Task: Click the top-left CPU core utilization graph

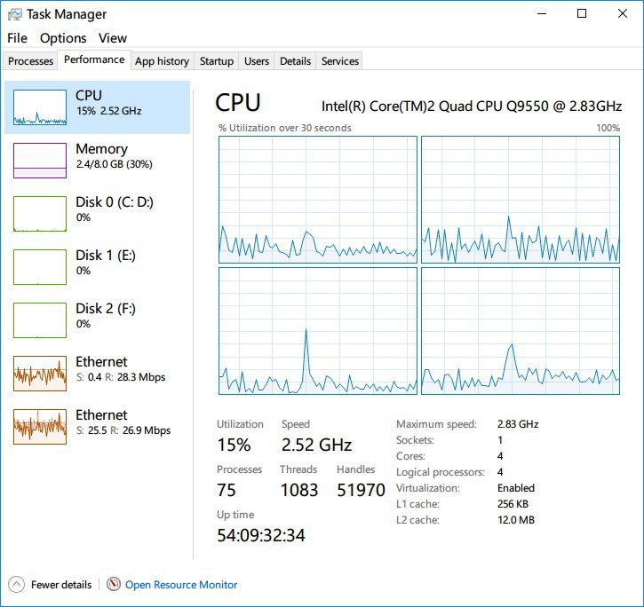Action: point(317,200)
